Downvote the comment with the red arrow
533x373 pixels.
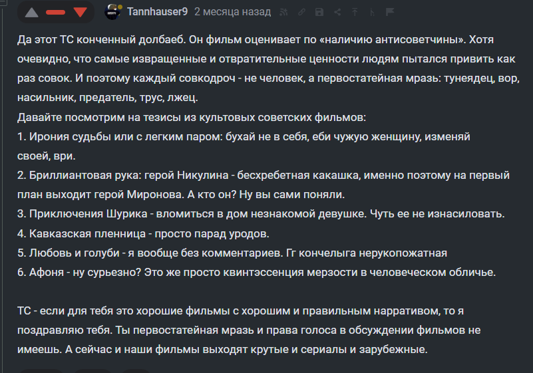click(81, 13)
